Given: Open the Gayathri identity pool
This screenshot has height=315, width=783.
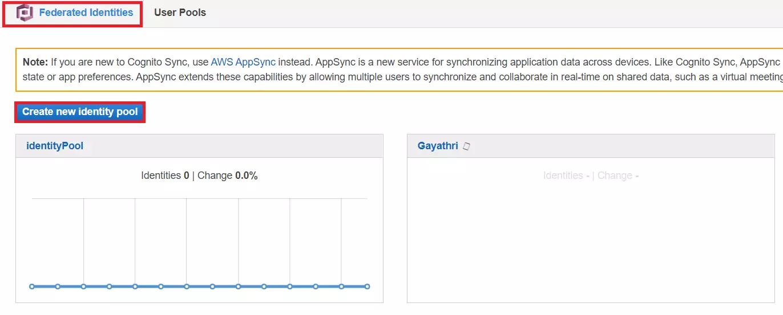Looking at the screenshot, I should coord(438,146).
